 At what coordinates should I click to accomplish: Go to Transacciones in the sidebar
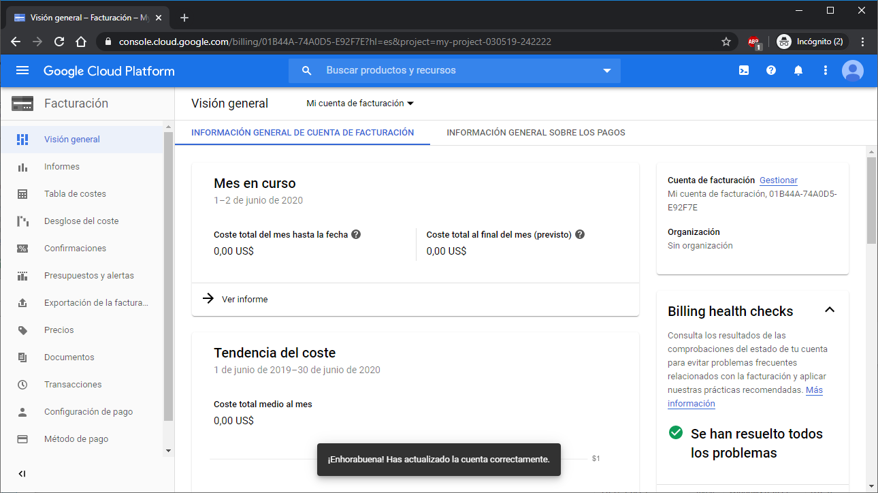click(73, 385)
